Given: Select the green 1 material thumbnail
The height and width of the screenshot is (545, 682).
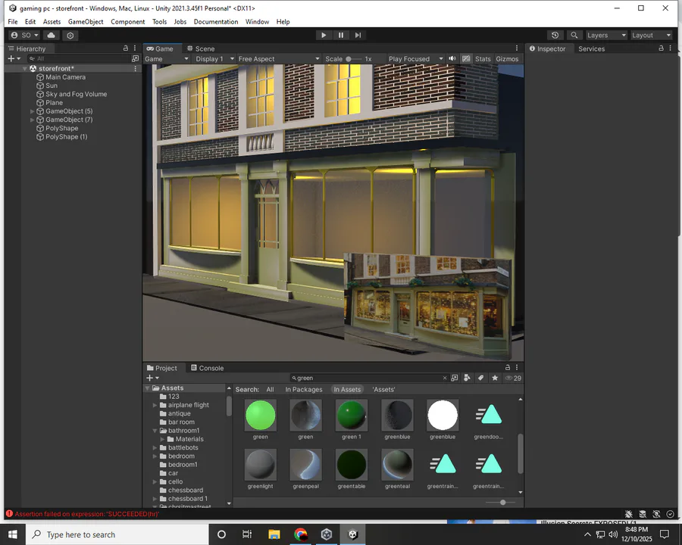Looking at the screenshot, I should [352, 416].
